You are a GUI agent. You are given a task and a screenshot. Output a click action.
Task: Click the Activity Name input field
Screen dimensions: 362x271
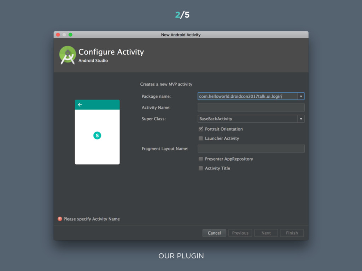[251, 108]
